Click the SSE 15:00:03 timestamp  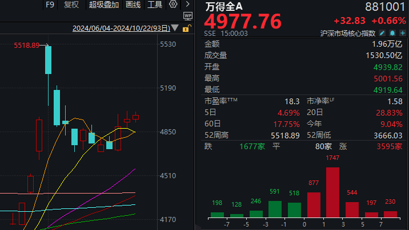click(226, 34)
